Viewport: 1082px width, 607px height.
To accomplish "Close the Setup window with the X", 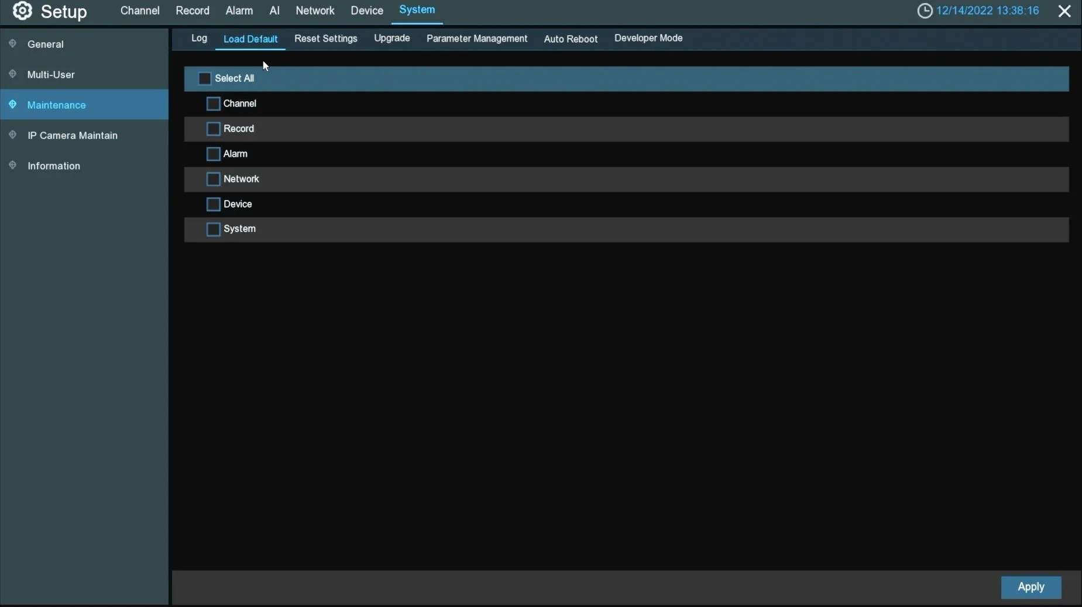I will [x=1064, y=11].
